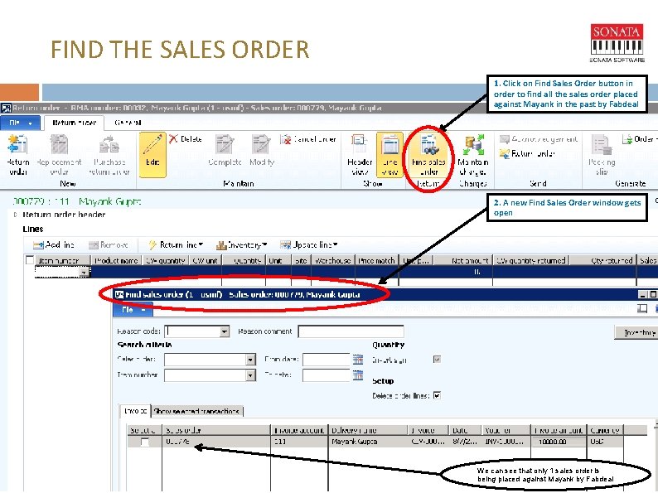This screenshot has height=493, width=658.
Task: Open the Inventory dropdown in Lines toolbar
Action: click(x=242, y=245)
